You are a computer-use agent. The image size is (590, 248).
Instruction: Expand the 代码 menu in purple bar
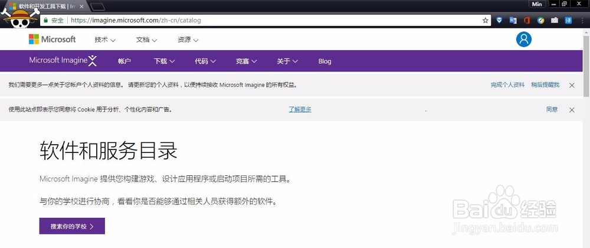(205, 61)
